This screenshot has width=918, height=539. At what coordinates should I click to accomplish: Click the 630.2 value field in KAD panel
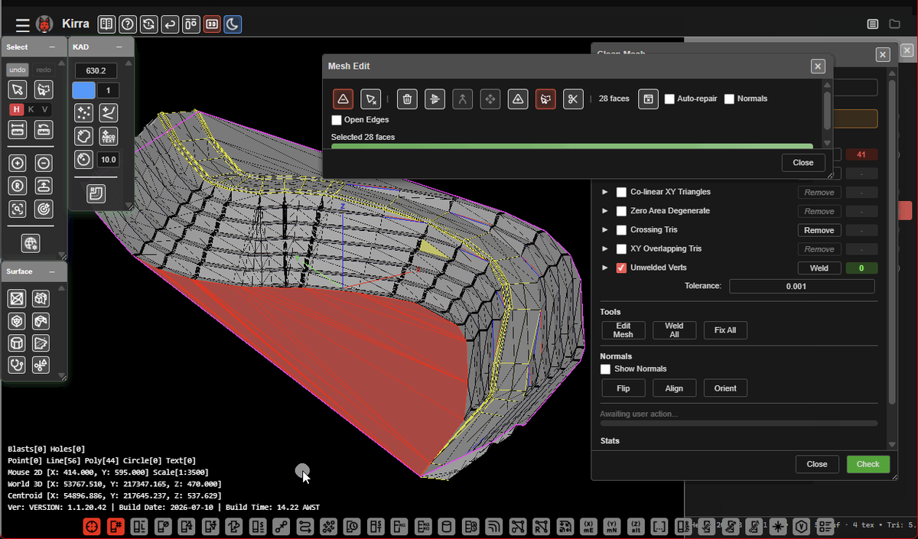point(96,70)
